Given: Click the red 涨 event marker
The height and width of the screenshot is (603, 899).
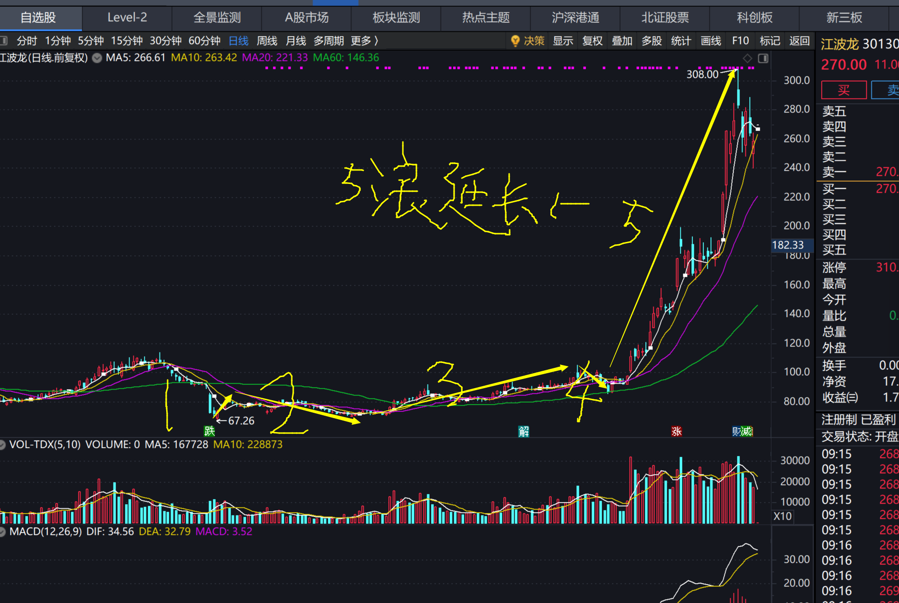Looking at the screenshot, I should click(x=676, y=431).
